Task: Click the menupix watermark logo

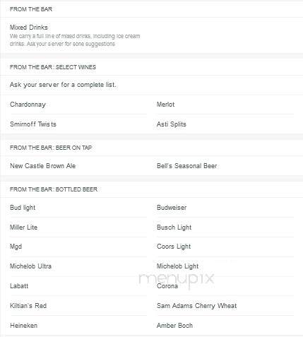Action: point(177,279)
